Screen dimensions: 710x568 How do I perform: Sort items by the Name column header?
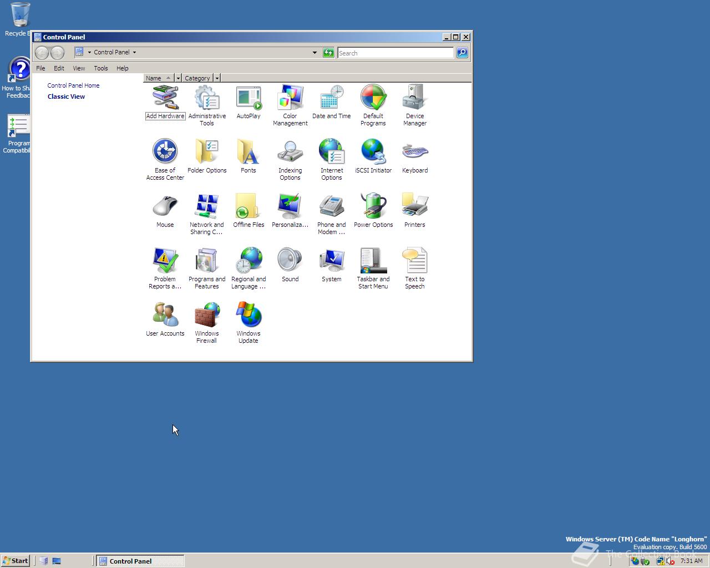tap(159, 78)
